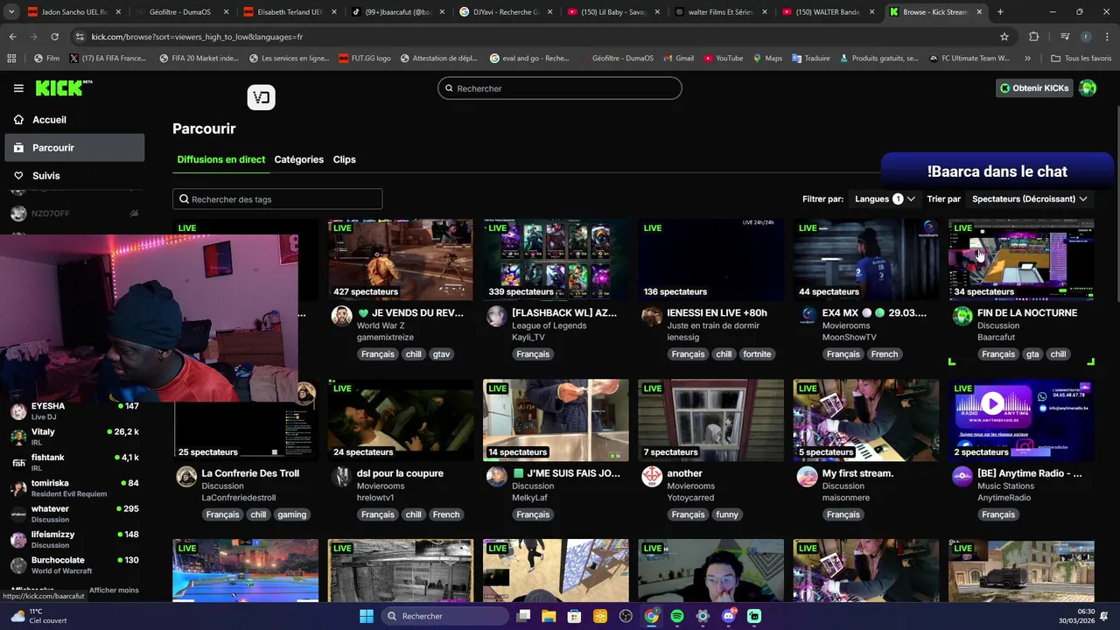Click the LaConfreriedestroll channel avatar
1120x630 pixels.
pos(186,476)
